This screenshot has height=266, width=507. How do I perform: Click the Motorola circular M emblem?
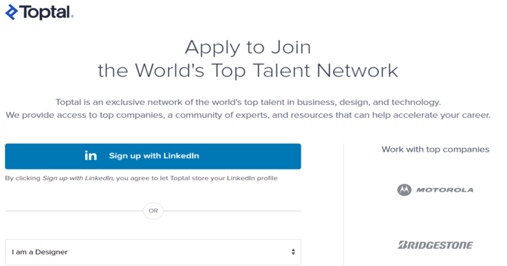404,190
